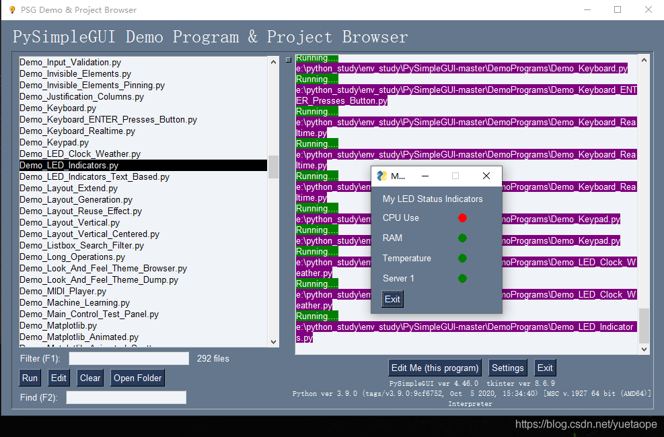Click the Python icon in LED window title bar
The width and height of the screenshot is (664, 437).
382,176
